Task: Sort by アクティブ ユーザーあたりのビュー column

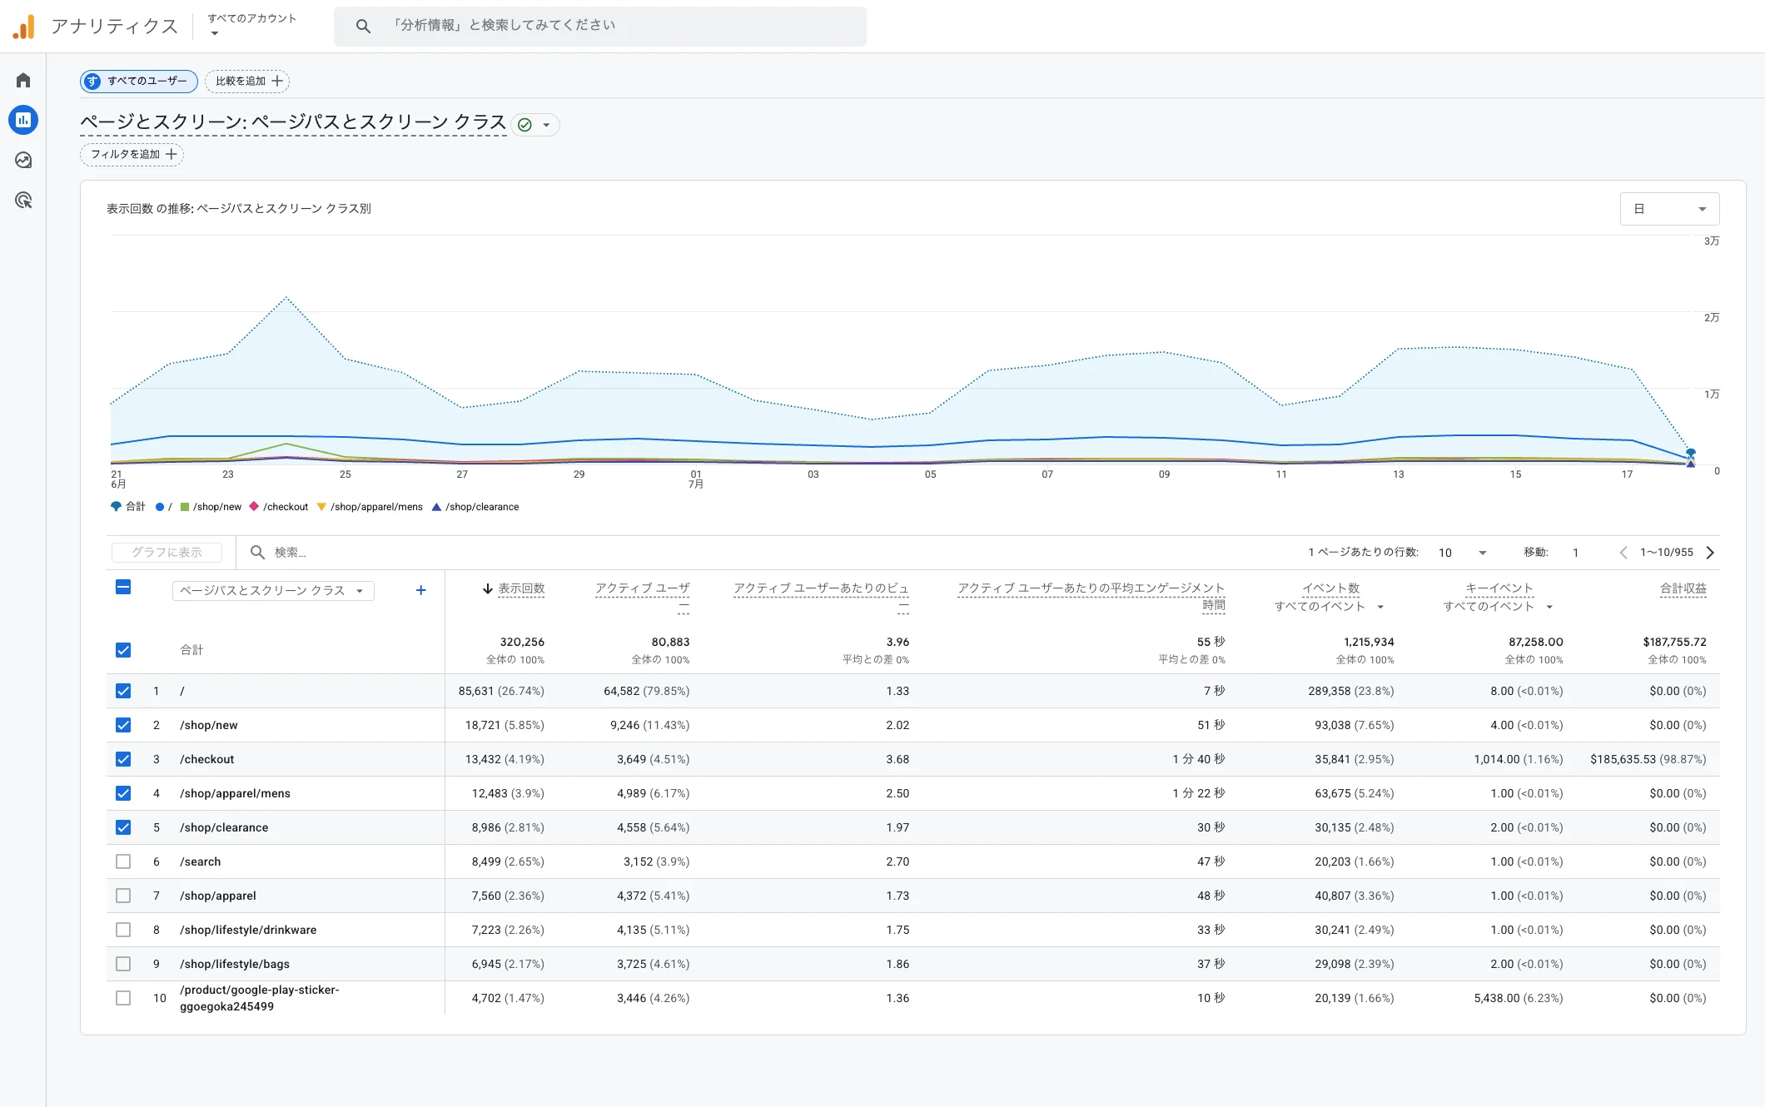Action: pyautogui.click(x=821, y=595)
